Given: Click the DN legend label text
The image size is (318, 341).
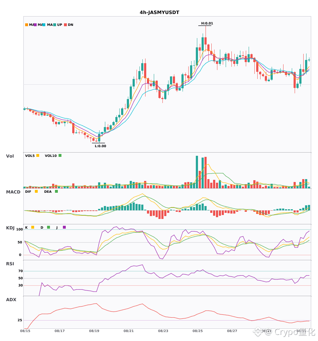Looking at the screenshot, I should tap(70, 25).
